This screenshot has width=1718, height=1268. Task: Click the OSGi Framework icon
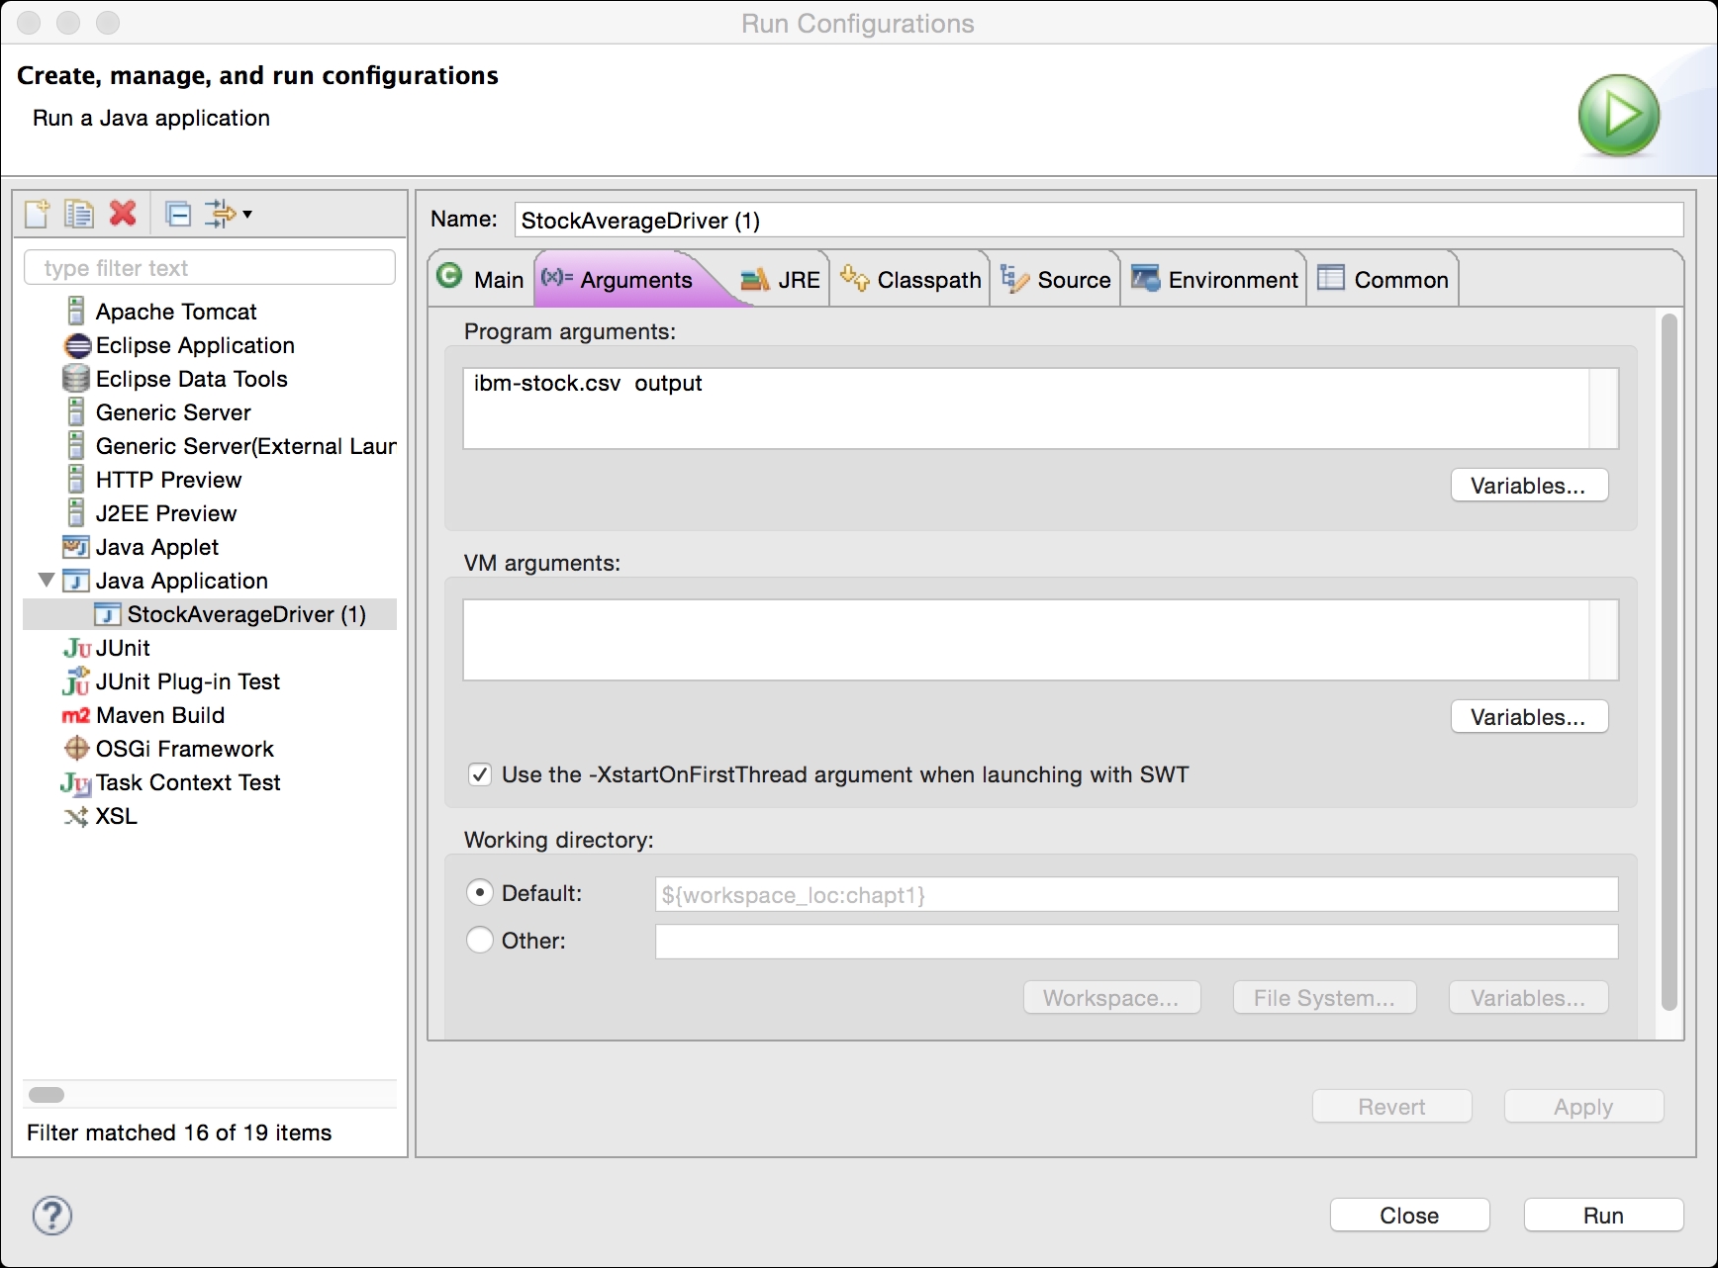click(76, 749)
